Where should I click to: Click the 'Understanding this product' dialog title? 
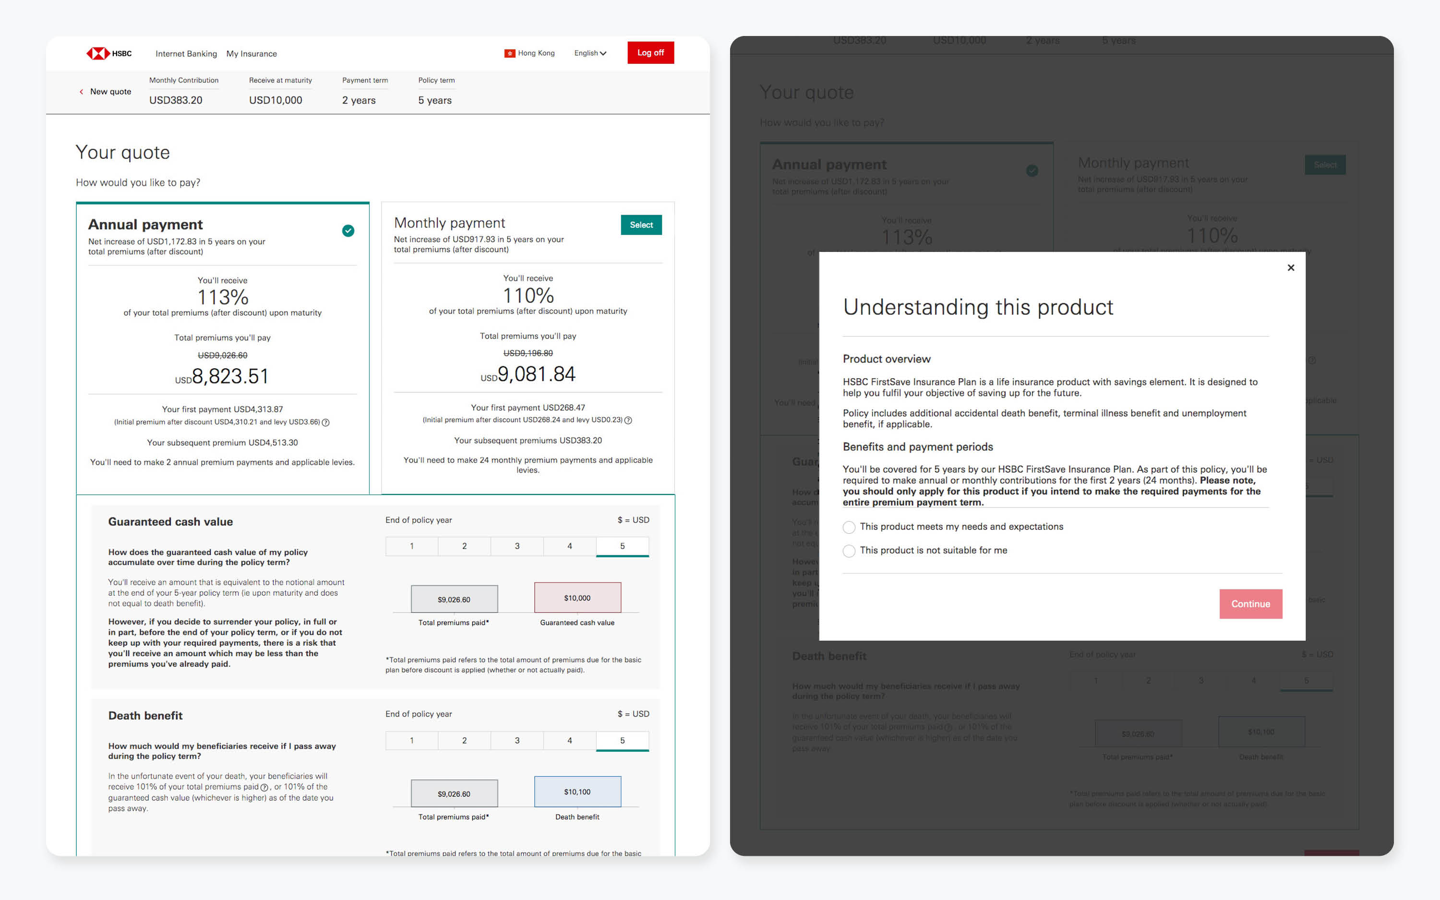(978, 307)
